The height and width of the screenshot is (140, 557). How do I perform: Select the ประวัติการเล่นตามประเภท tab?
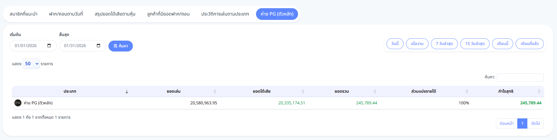pos(225,14)
